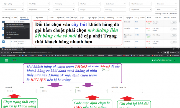Open the green hamburger menu icon
Screen dimensions: 180x108
pos(7,60)
